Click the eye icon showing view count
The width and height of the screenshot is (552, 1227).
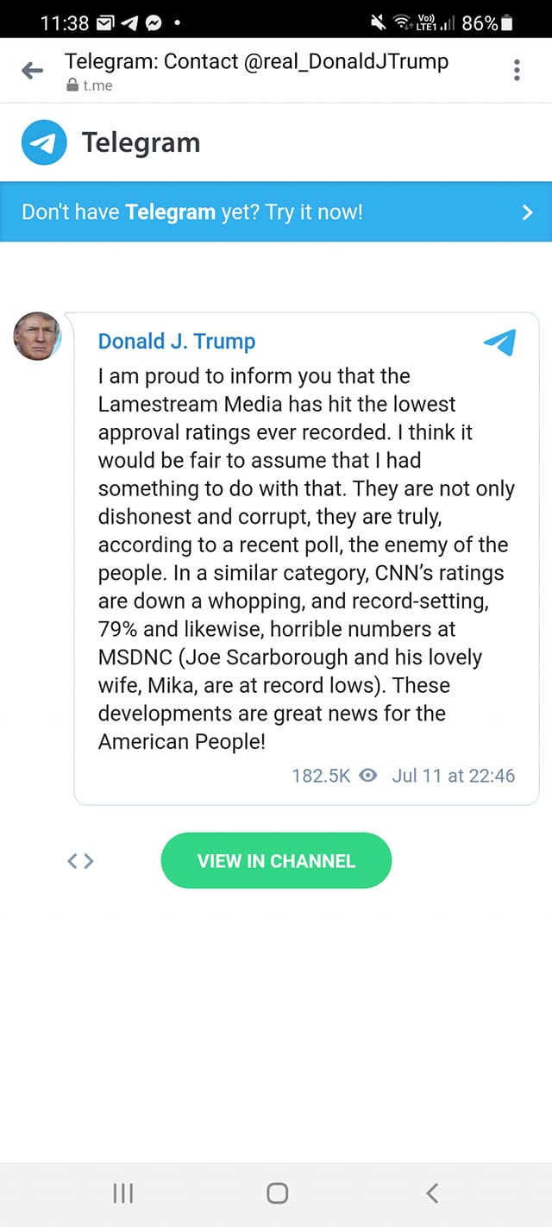pos(367,775)
